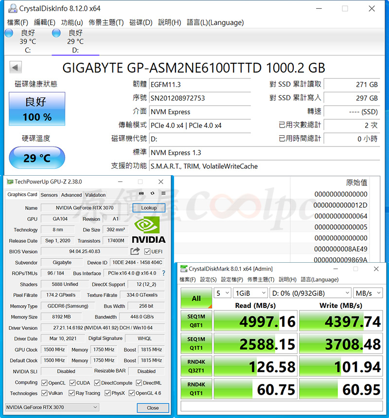Click the Lookup button in GPU-Z
This screenshot has width=389, height=418.
coord(149,208)
